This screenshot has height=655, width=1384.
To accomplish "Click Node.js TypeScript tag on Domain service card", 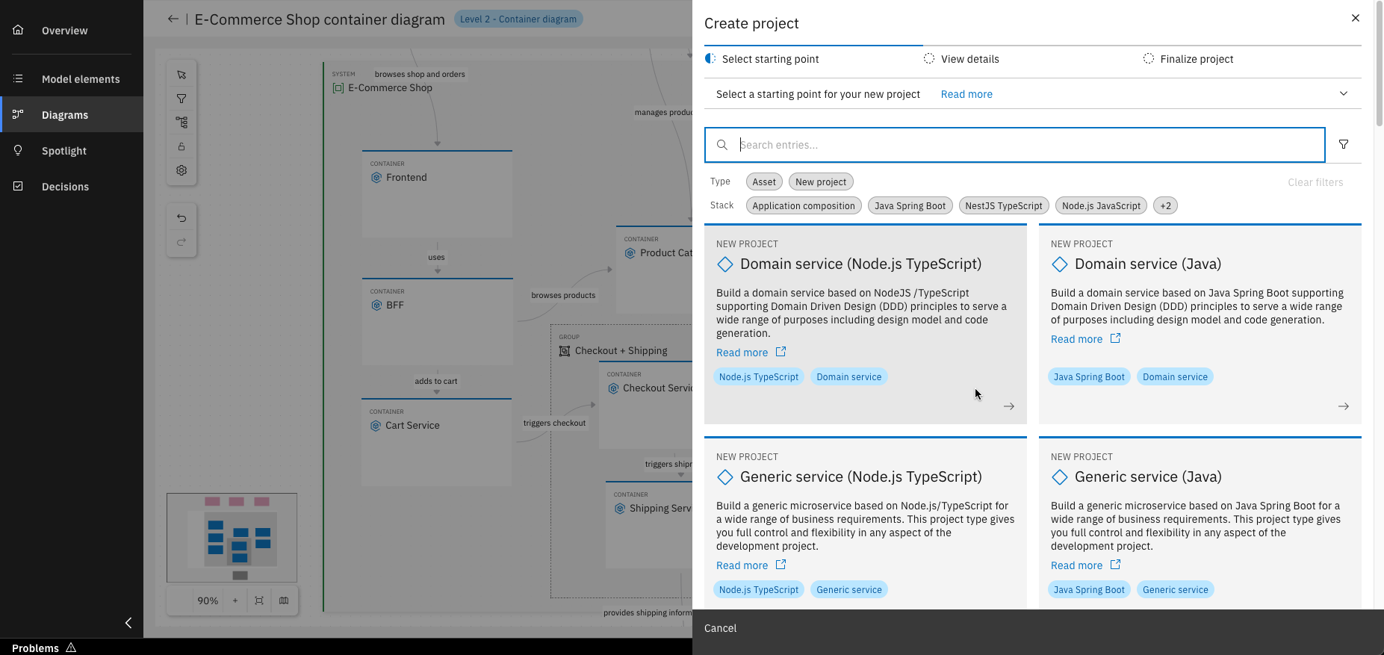I will 759,377.
